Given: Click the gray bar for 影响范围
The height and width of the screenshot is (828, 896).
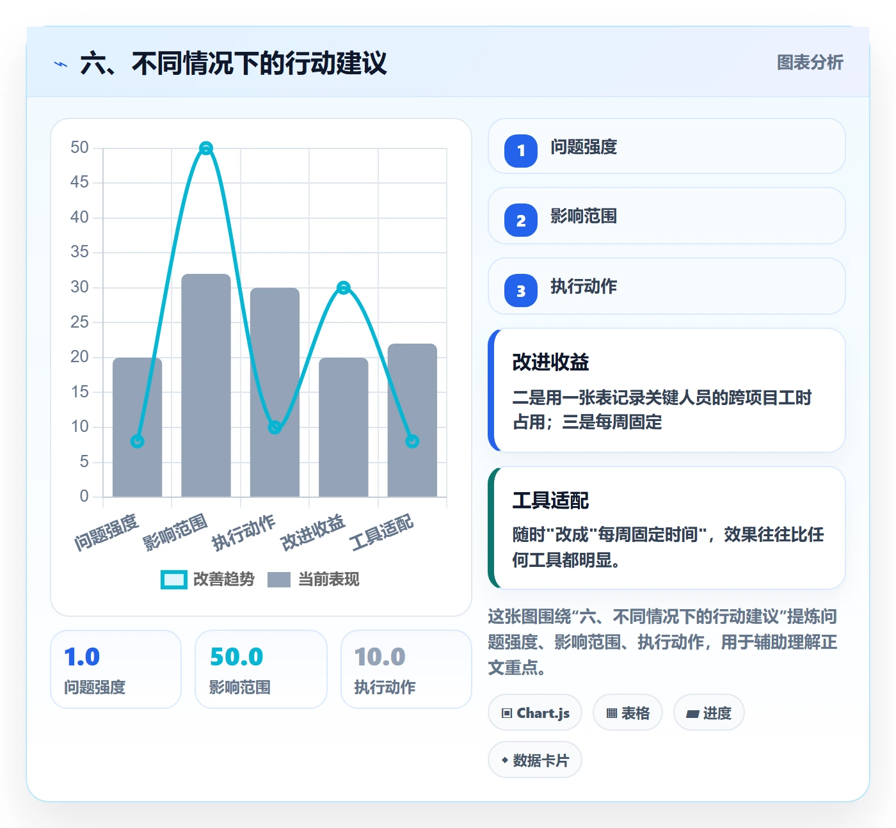Looking at the screenshot, I should point(206,385).
